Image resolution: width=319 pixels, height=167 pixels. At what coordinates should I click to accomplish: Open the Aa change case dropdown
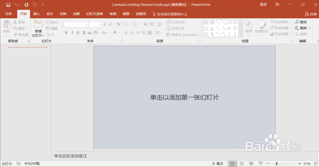coord(105,33)
